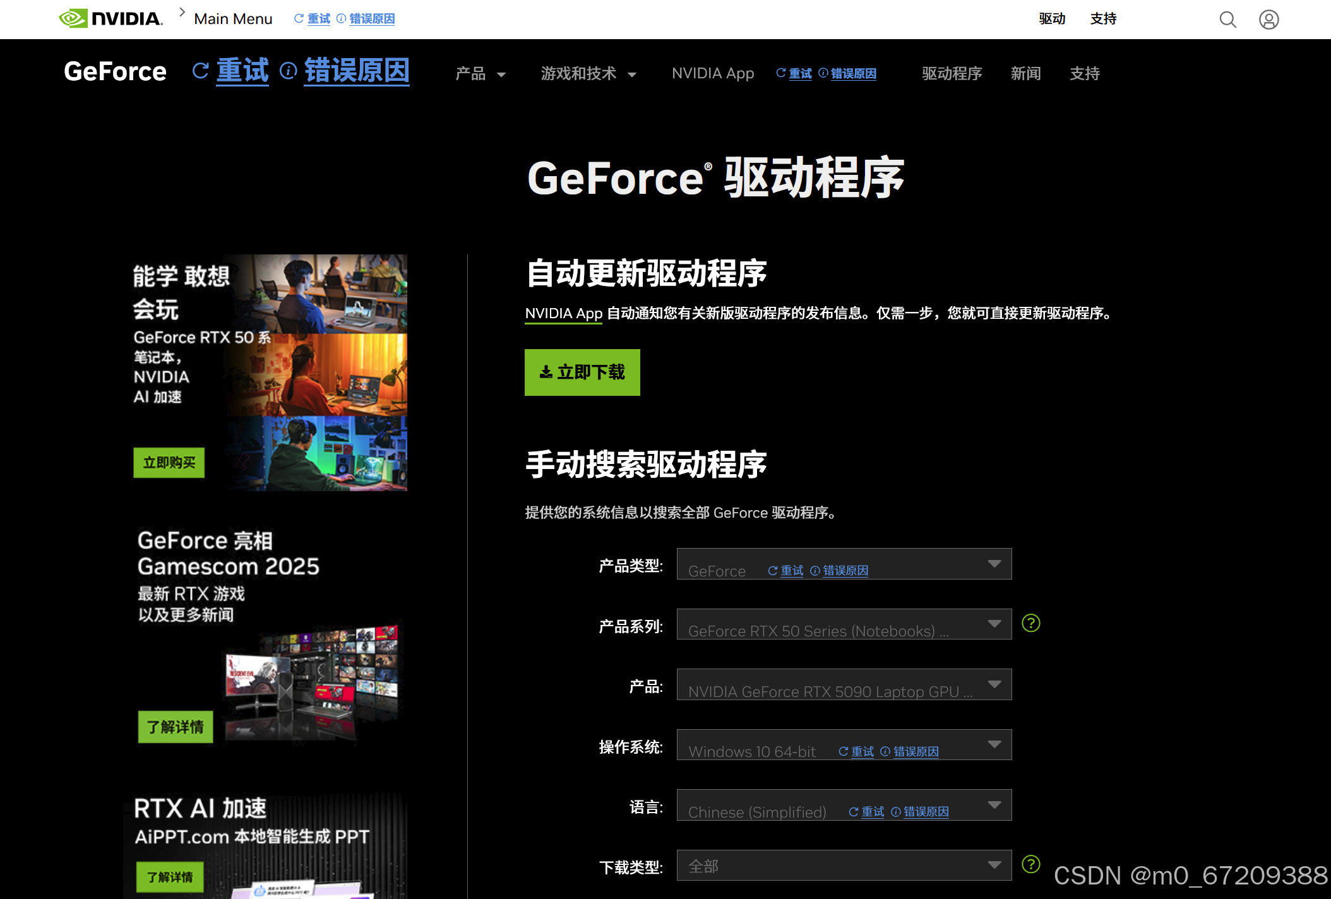Expand the 游戏和技术 navigation menu
This screenshot has height=899, width=1331.
tap(588, 74)
